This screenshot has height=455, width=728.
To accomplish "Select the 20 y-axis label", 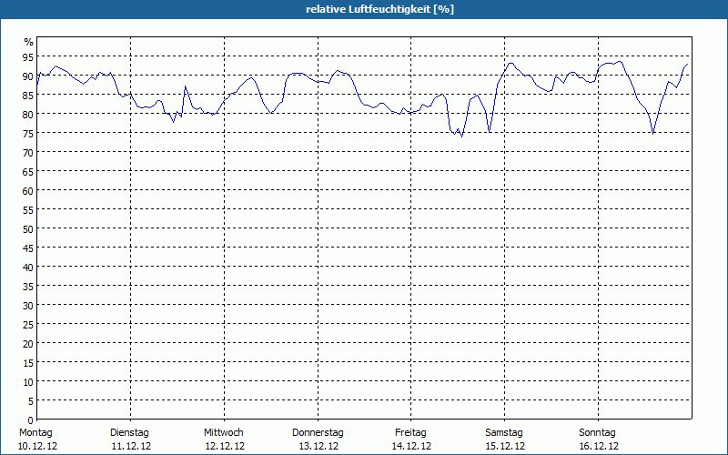I will point(28,344).
